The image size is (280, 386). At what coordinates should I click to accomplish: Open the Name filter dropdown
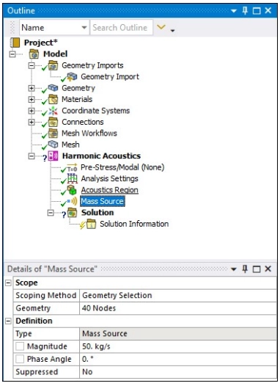(x=84, y=28)
